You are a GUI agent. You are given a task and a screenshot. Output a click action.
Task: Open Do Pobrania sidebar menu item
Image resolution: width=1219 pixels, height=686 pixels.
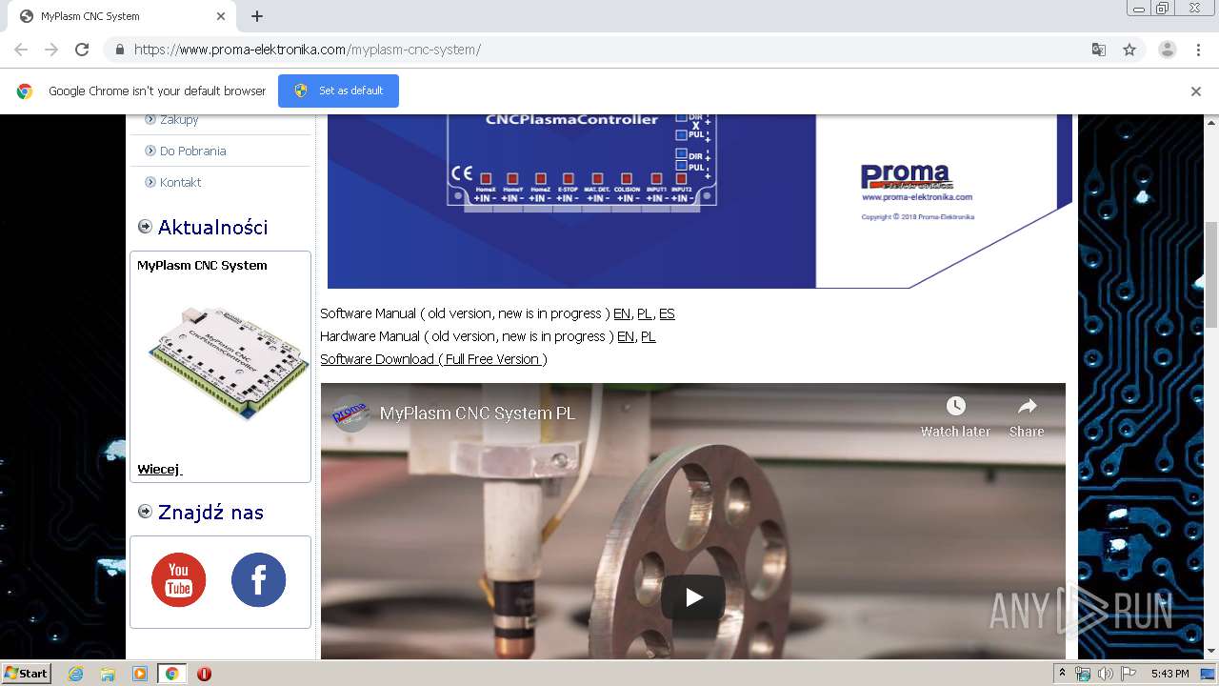[192, 151]
